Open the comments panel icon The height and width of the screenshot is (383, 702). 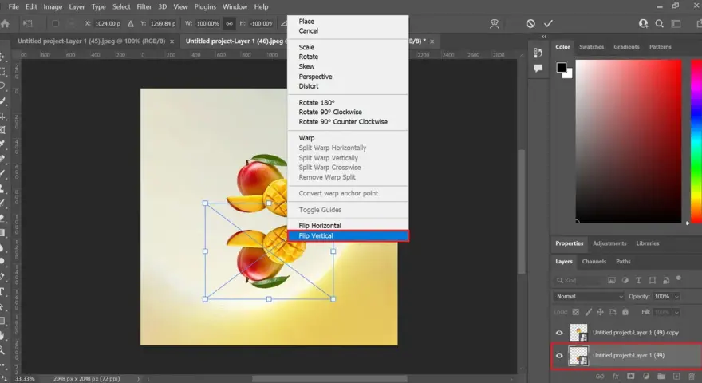coord(538,68)
